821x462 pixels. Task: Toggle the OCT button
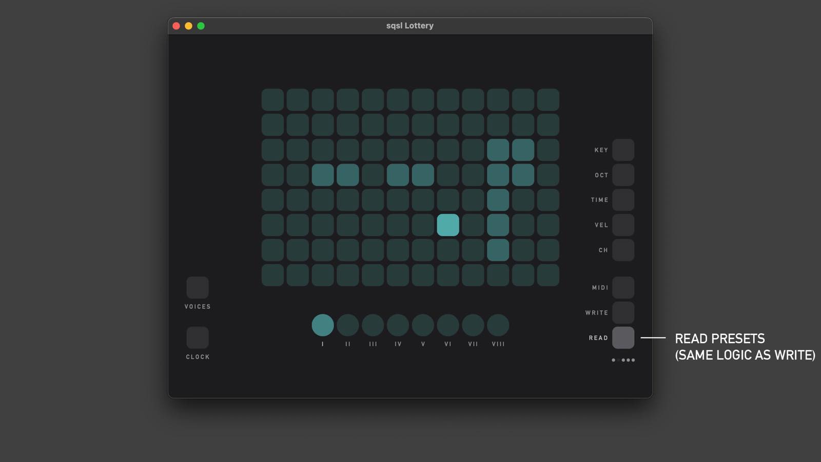tap(623, 175)
